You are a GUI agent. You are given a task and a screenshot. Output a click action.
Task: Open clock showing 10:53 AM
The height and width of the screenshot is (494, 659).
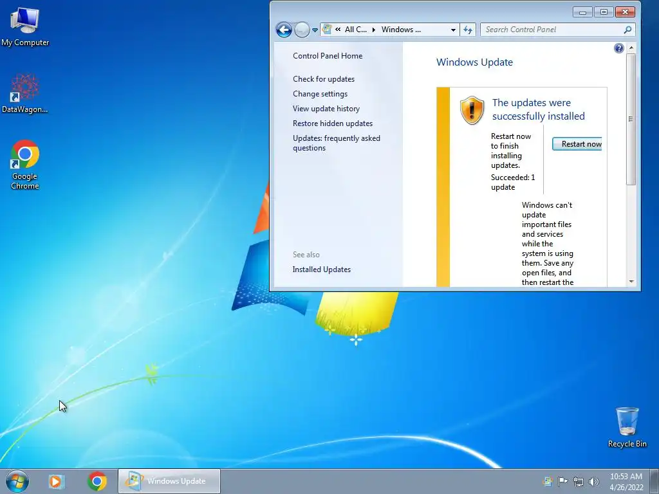(x=626, y=481)
